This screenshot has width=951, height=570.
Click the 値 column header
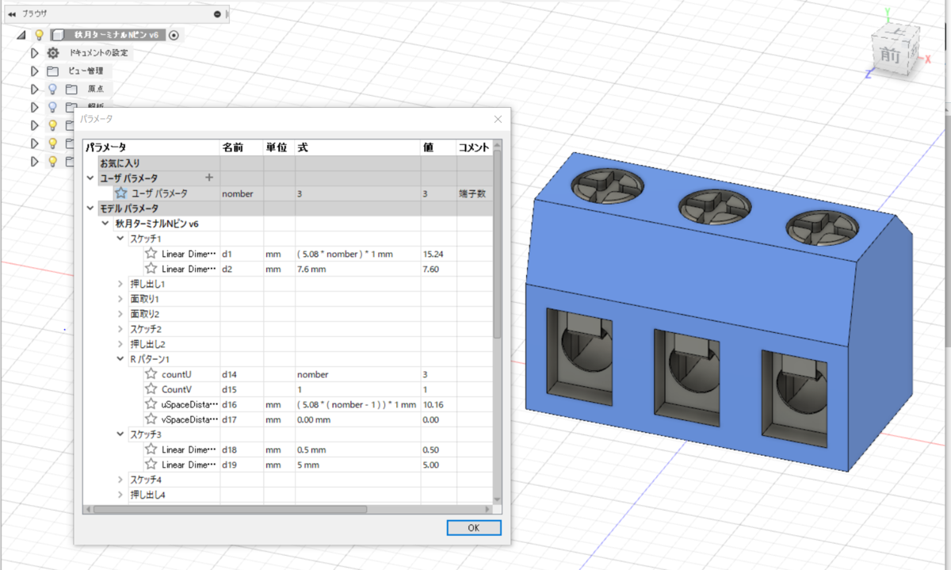pos(437,147)
